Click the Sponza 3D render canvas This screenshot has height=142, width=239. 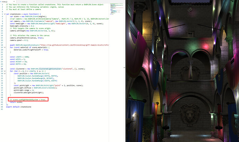182,71
